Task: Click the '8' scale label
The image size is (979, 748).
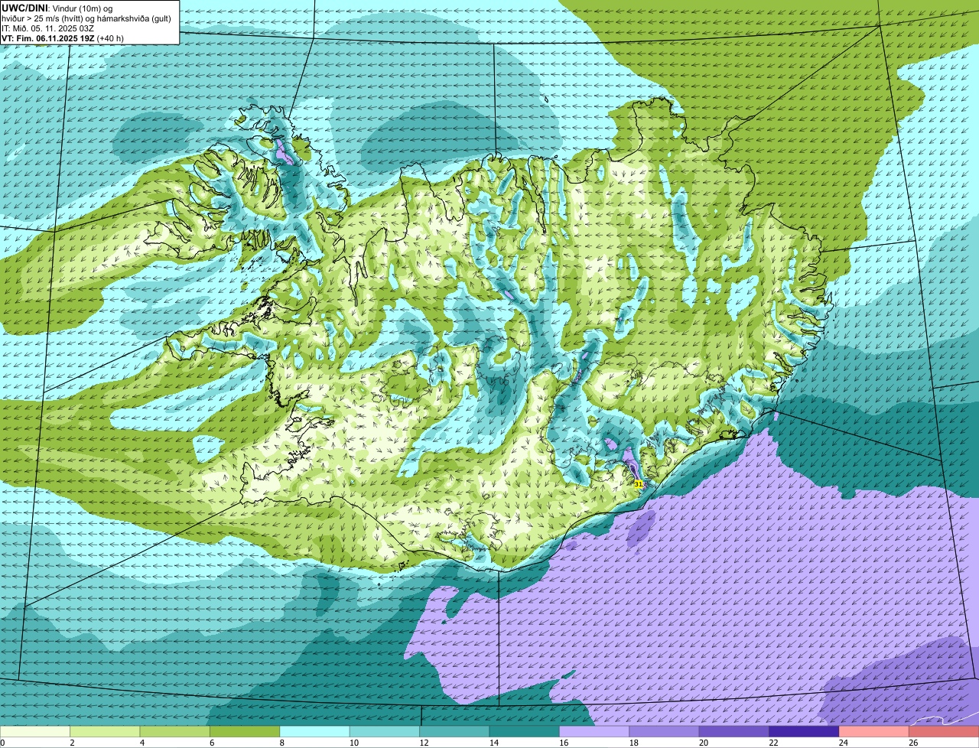Action: (281, 743)
